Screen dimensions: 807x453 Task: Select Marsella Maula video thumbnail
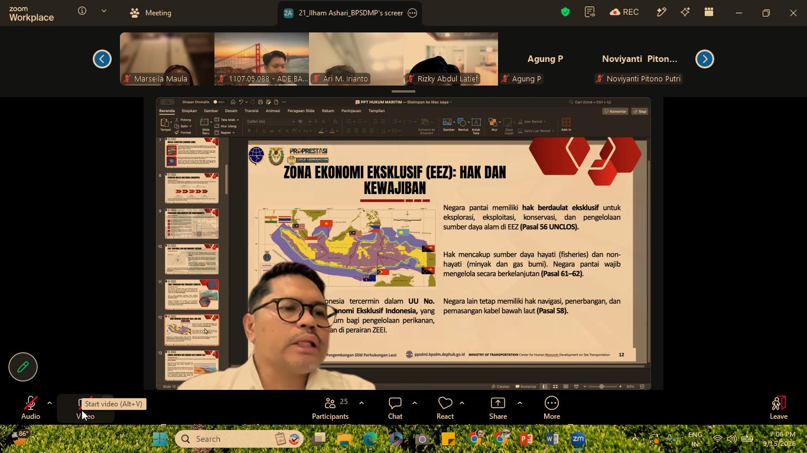pyautogui.click(x=167, y=59)
